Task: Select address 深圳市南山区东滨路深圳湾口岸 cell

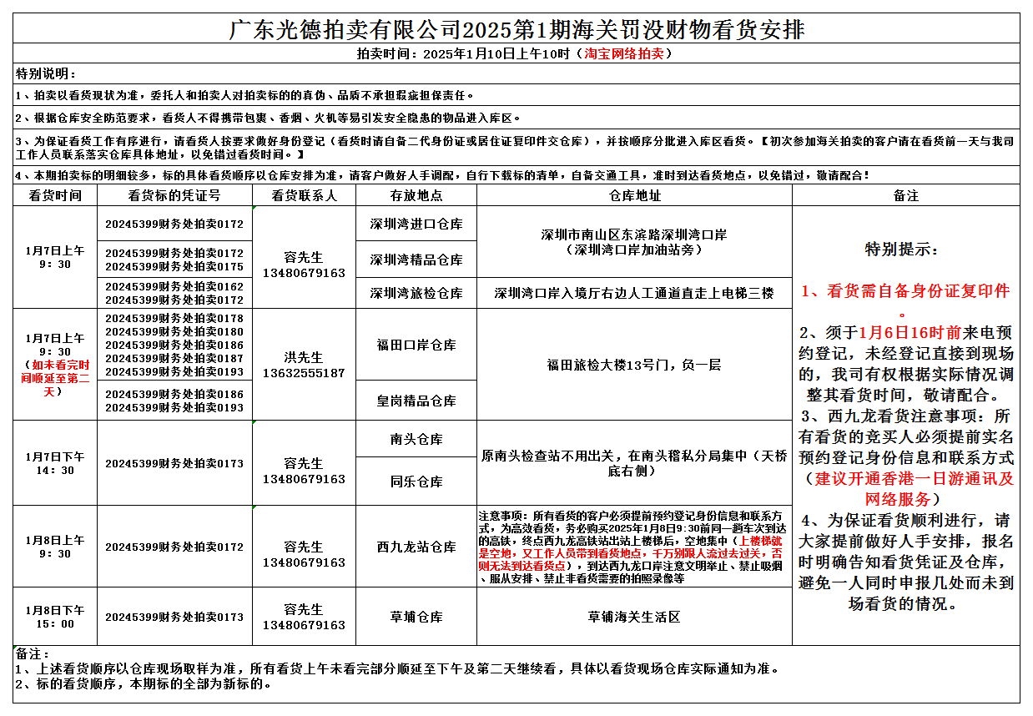Action: (x=634, y=242)
